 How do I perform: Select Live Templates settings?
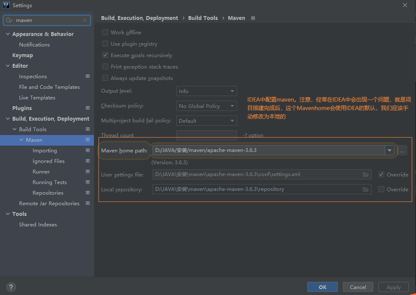click(x=37, y=98)
